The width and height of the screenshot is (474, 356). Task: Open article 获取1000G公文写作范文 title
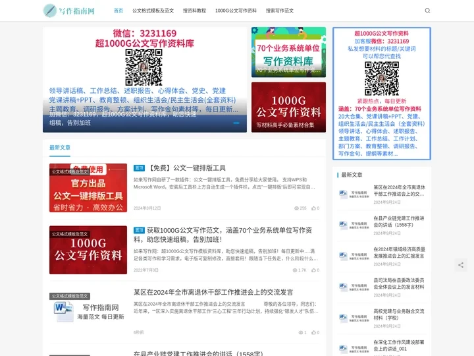[x=223, y=235]
